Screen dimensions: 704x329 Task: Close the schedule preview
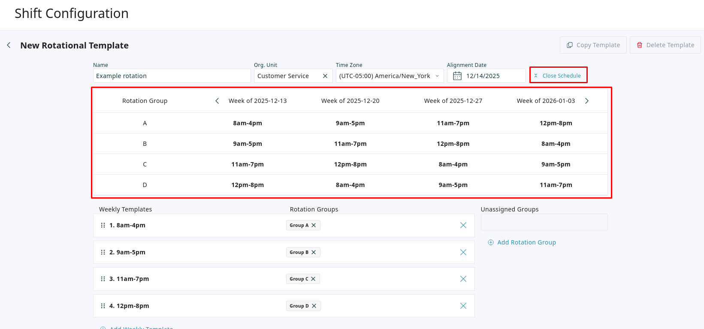pyautogui.click(x=558, y=75)
